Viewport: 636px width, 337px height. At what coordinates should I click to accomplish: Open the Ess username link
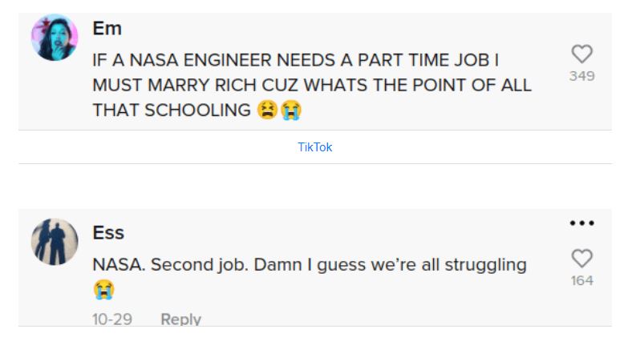(108, 233)
